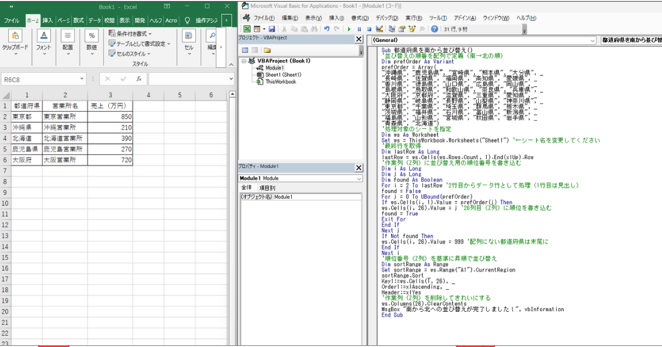Save the project using the floppy disk icon

(x=272, y=29)
